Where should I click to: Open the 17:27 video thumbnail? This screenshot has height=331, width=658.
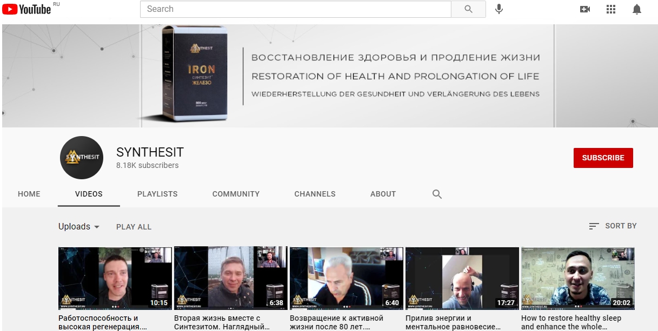(x=462, y=279)
